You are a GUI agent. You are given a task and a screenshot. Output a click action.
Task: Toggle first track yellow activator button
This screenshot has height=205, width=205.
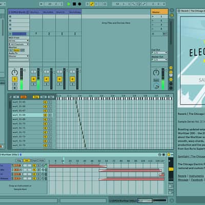click(x=15, y=79)
